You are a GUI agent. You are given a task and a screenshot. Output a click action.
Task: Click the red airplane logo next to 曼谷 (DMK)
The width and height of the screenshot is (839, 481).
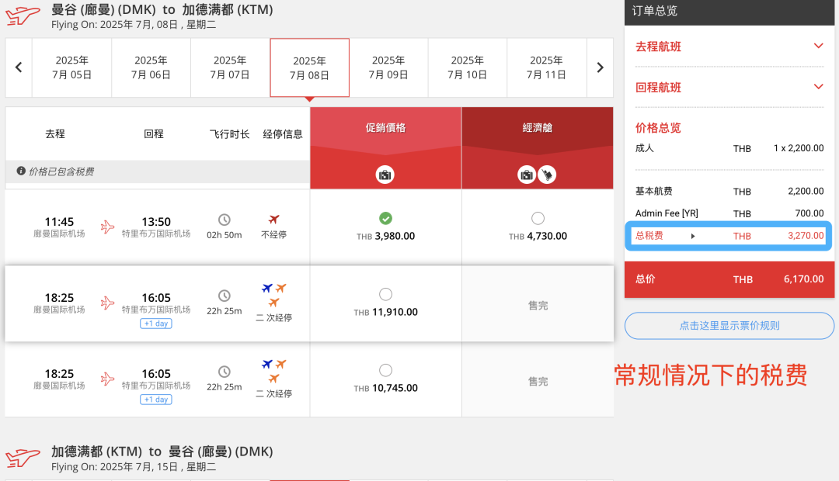(21, 16)
